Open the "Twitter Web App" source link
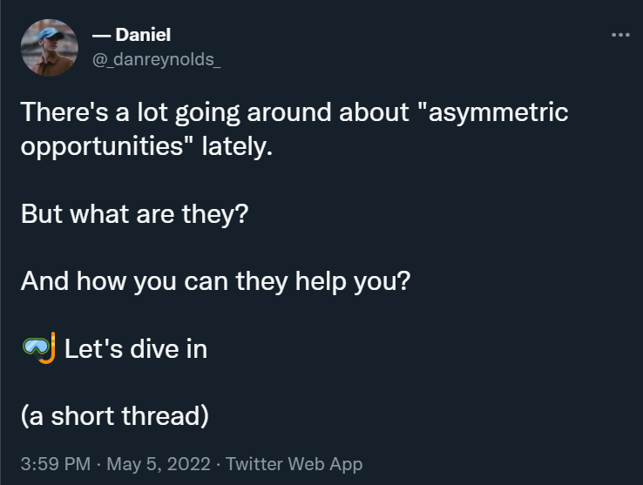Screen dimensions: 643x485 (294, 464)
